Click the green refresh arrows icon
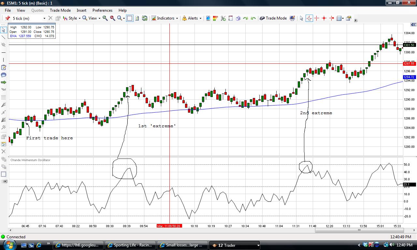417x250 pixels. [145, 18]
